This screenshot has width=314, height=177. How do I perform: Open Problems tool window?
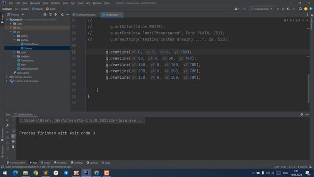pos(60,163)
